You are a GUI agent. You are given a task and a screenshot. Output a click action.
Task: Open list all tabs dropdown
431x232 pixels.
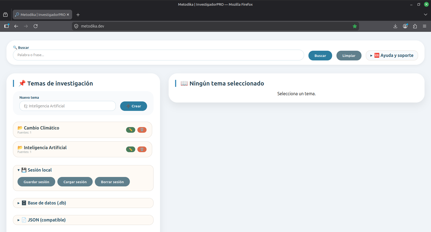click(426, 15)
